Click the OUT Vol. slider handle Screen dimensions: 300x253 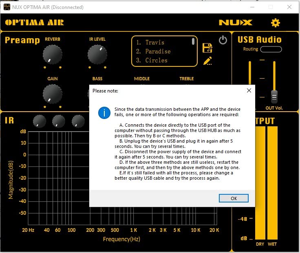(x=274, y=97)
